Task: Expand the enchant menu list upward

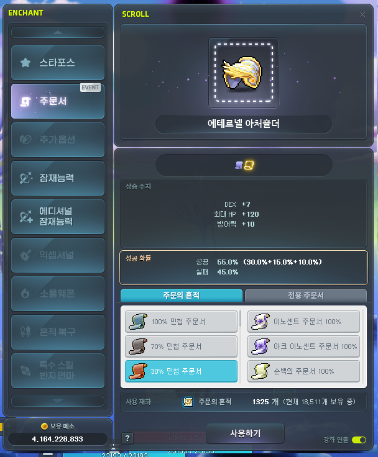Action: [58, 32]
